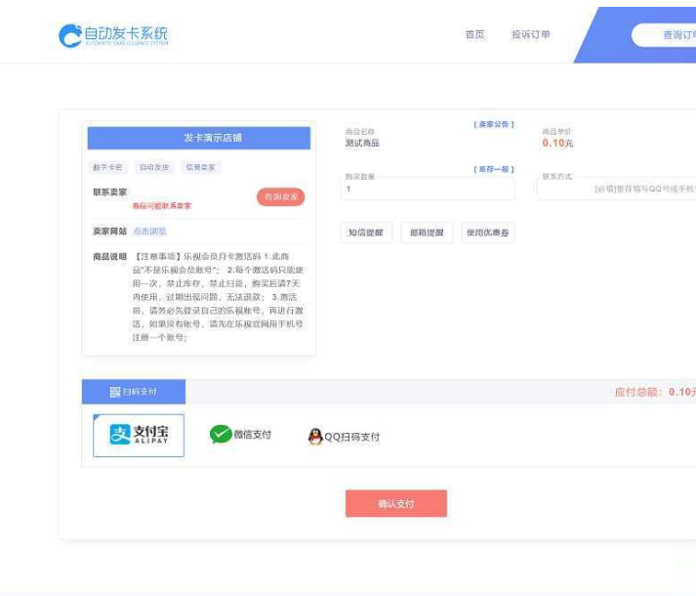Click the 自动发卡系统 logo icon

coord(70,36)
